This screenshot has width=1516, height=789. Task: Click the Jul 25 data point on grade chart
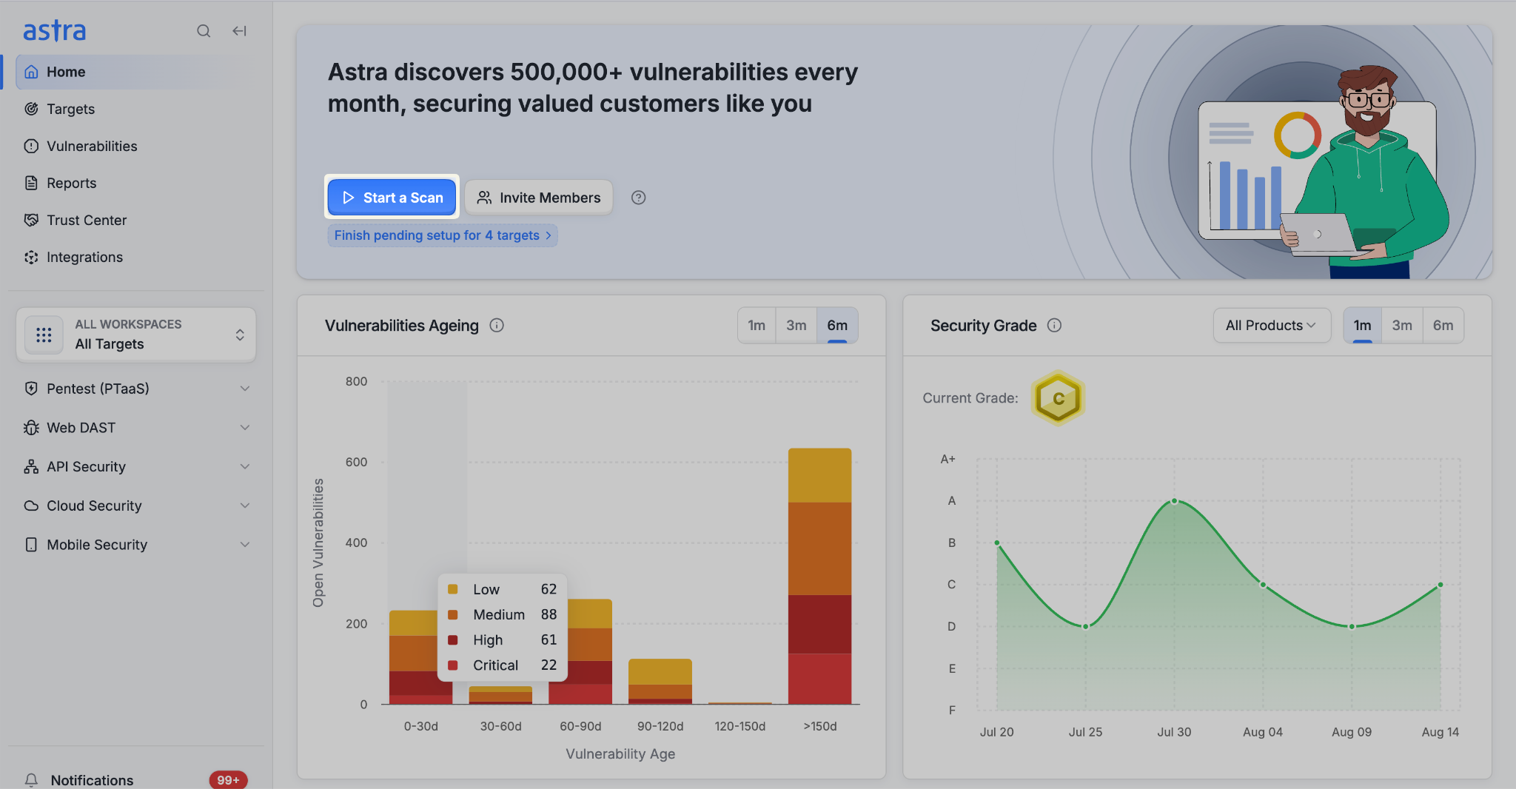tap(1086, 627)
